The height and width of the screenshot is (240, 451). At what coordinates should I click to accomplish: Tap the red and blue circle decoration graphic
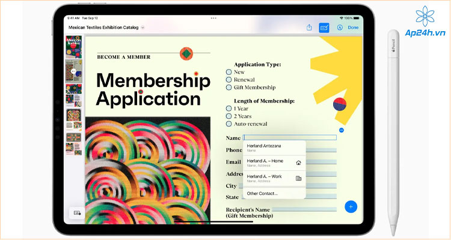point(339,104)
